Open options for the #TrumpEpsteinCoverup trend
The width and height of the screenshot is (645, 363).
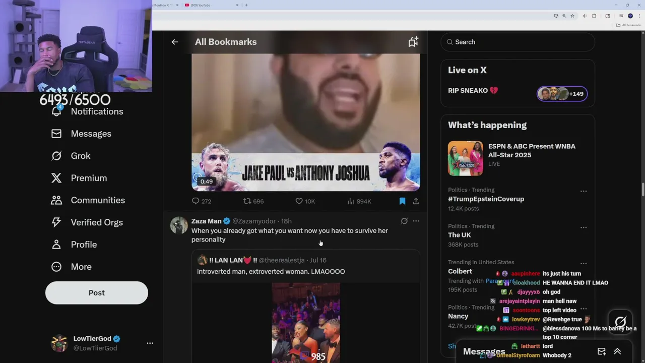click(584, 191)
